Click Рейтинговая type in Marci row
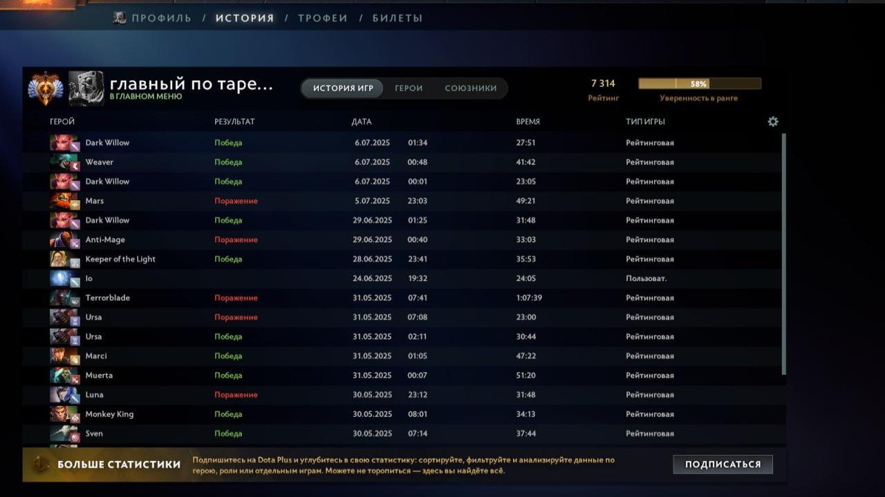 [650, 355]
